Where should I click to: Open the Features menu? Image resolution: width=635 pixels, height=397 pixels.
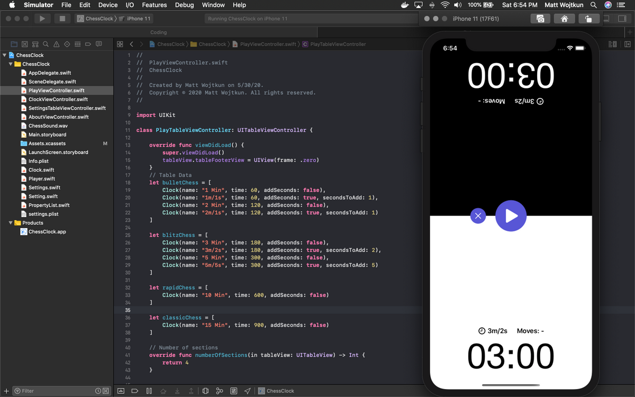coord(155,5)
